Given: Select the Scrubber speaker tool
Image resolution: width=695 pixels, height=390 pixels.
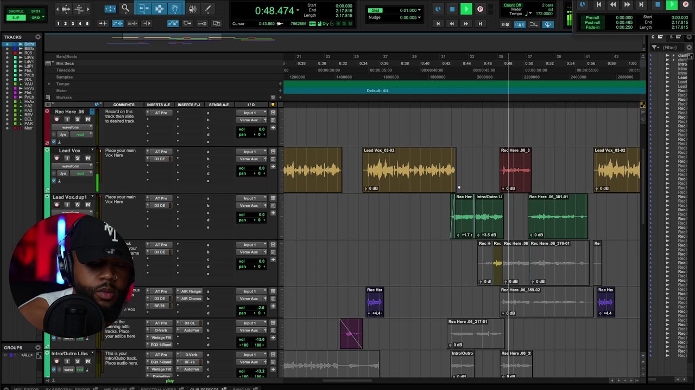Looking at the screenshot, I should click(x=192, y=9).
